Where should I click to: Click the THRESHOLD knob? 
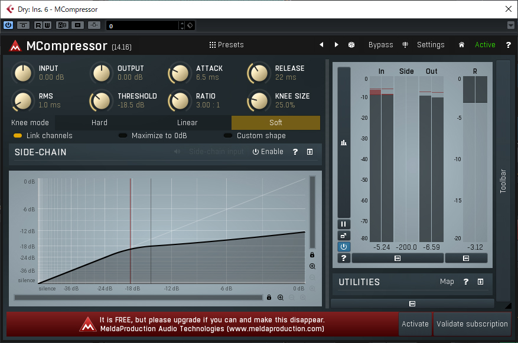102,101
